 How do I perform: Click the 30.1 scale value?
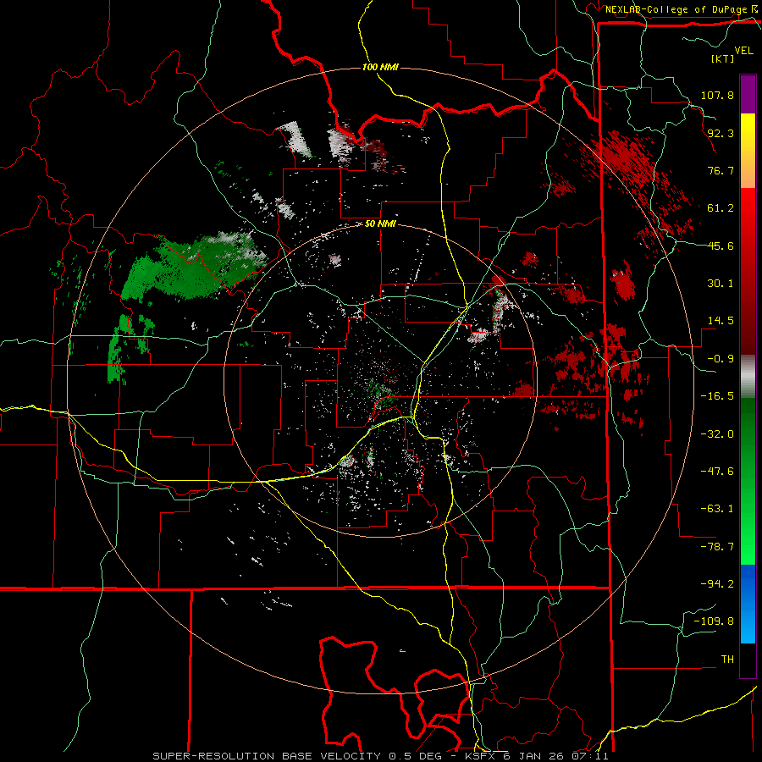pos(721,284)
